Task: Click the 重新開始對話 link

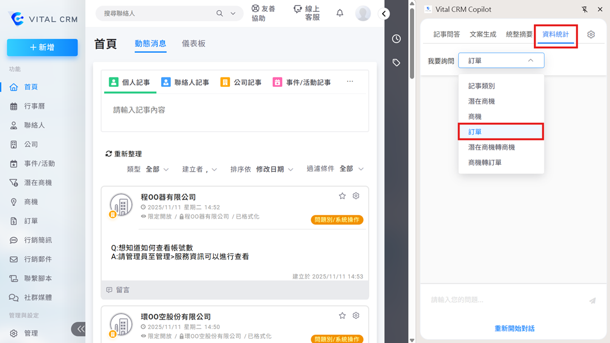Action: [x=514, y=328]
